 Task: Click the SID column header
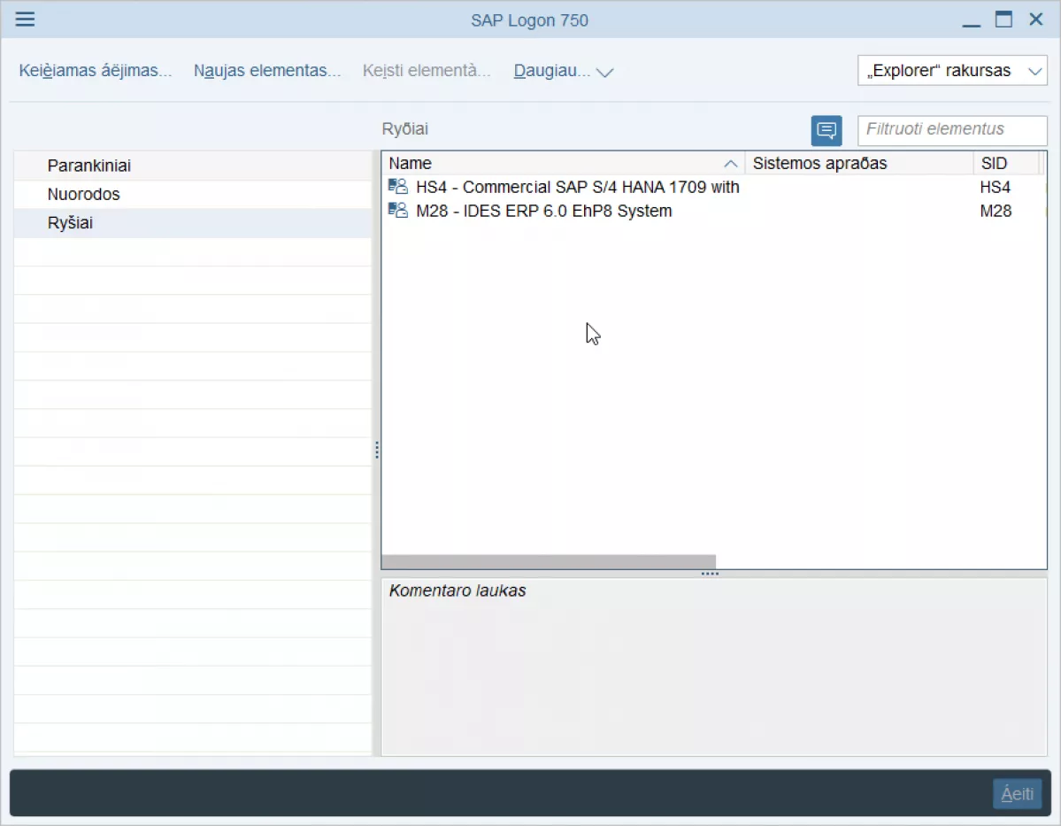(1007, 163)
